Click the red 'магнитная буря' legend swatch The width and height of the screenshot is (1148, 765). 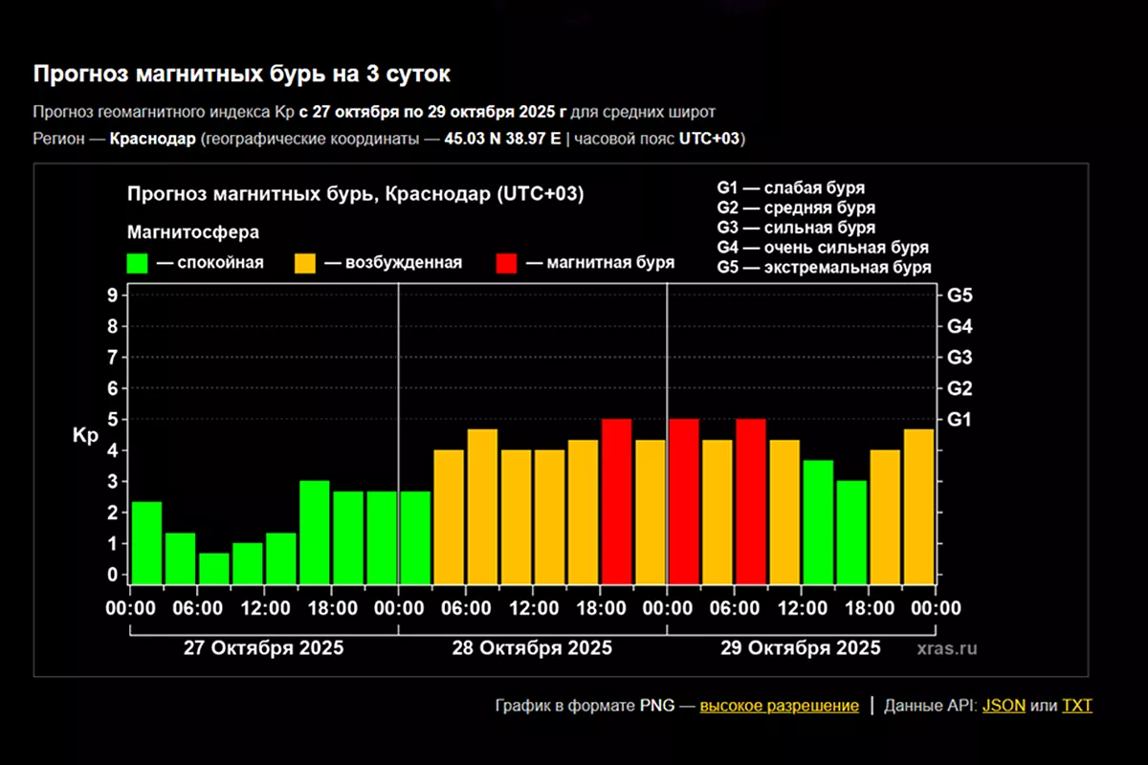[x=507, y=263]
